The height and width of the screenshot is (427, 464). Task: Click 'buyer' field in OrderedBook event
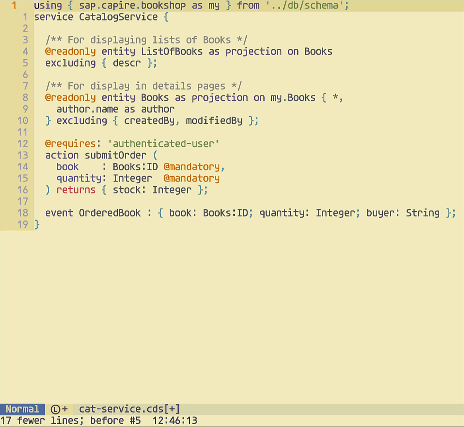[x=380, y=213]
